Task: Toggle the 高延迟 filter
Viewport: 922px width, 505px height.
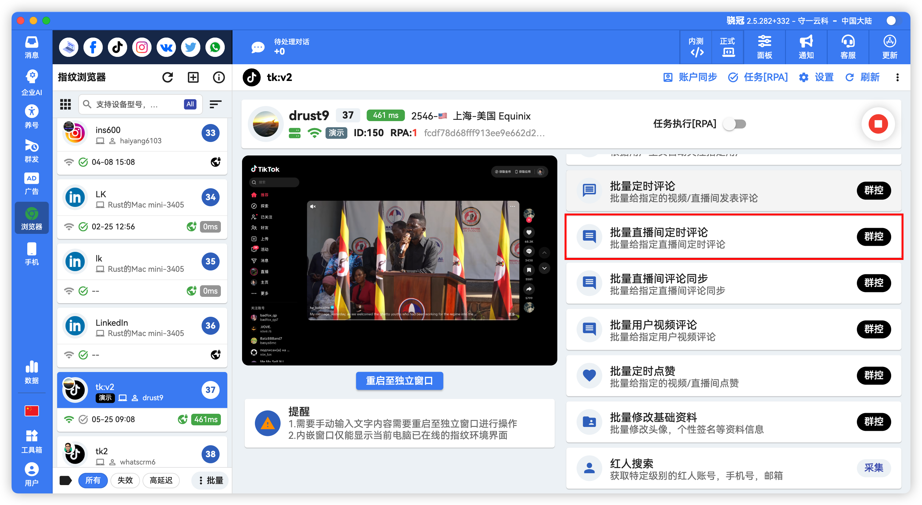Action: (161, 480)
